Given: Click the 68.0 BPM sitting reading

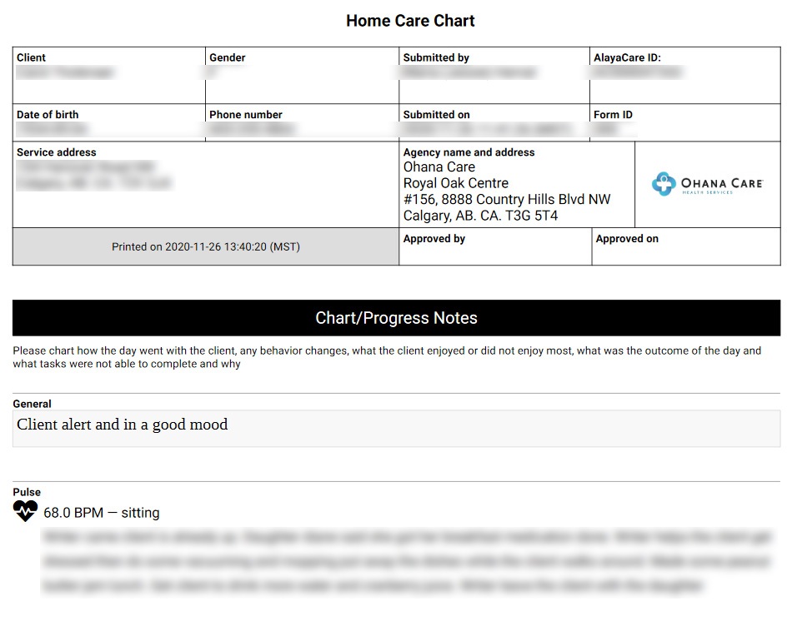Looking at the screenshot, I should 102,513.
